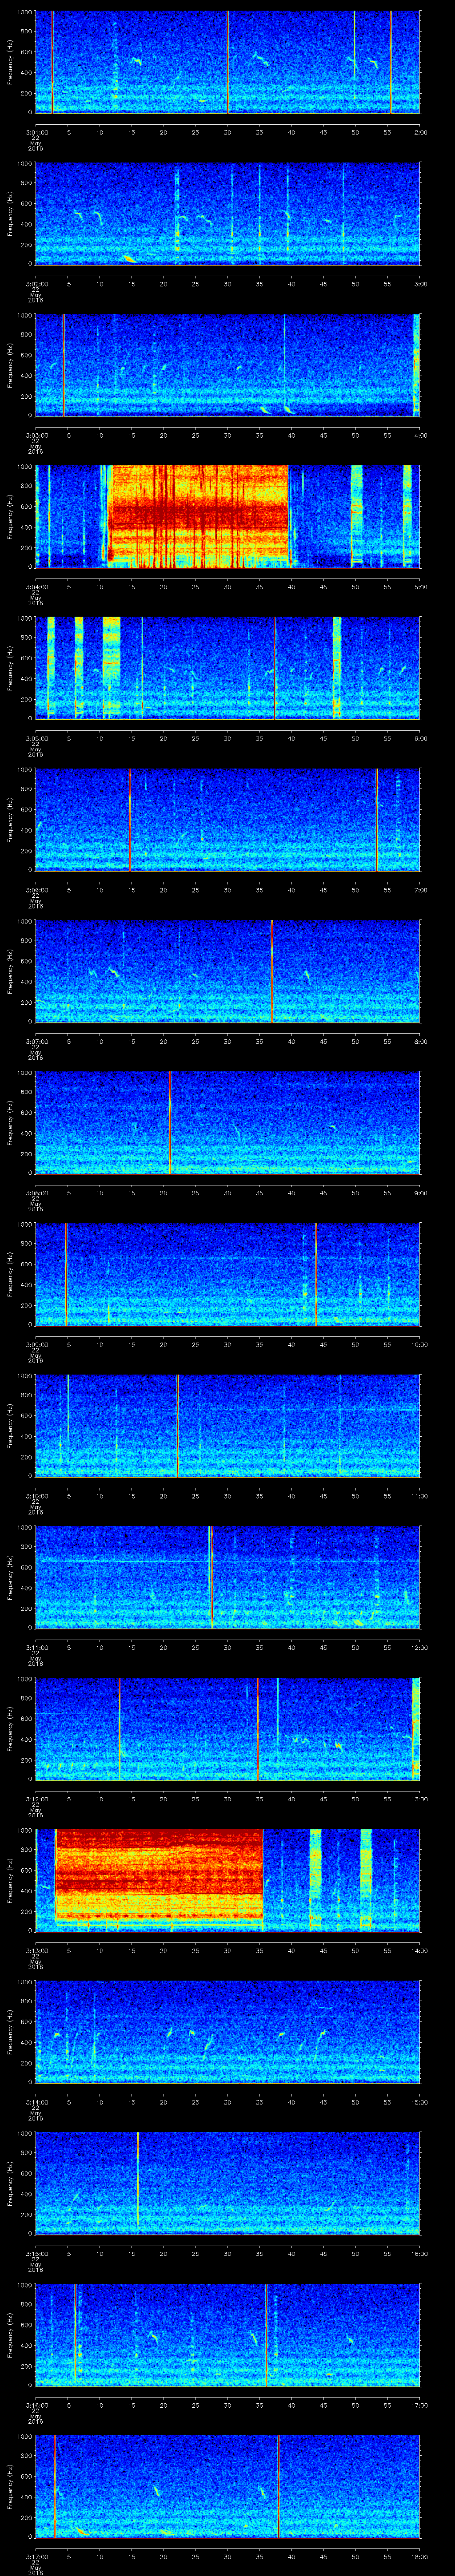Click the 3:01:00 start time label

point(36,132)
